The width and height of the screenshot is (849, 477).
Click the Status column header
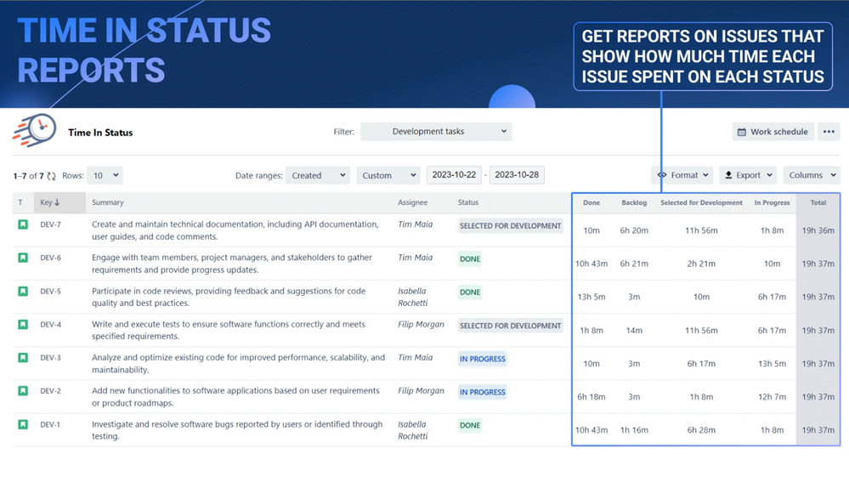tap(467, 202)
